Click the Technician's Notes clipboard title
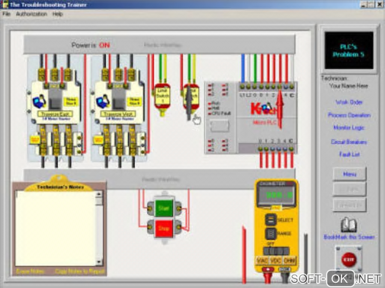385x288 pixels. pyautogui.click(x=60, y=187)
